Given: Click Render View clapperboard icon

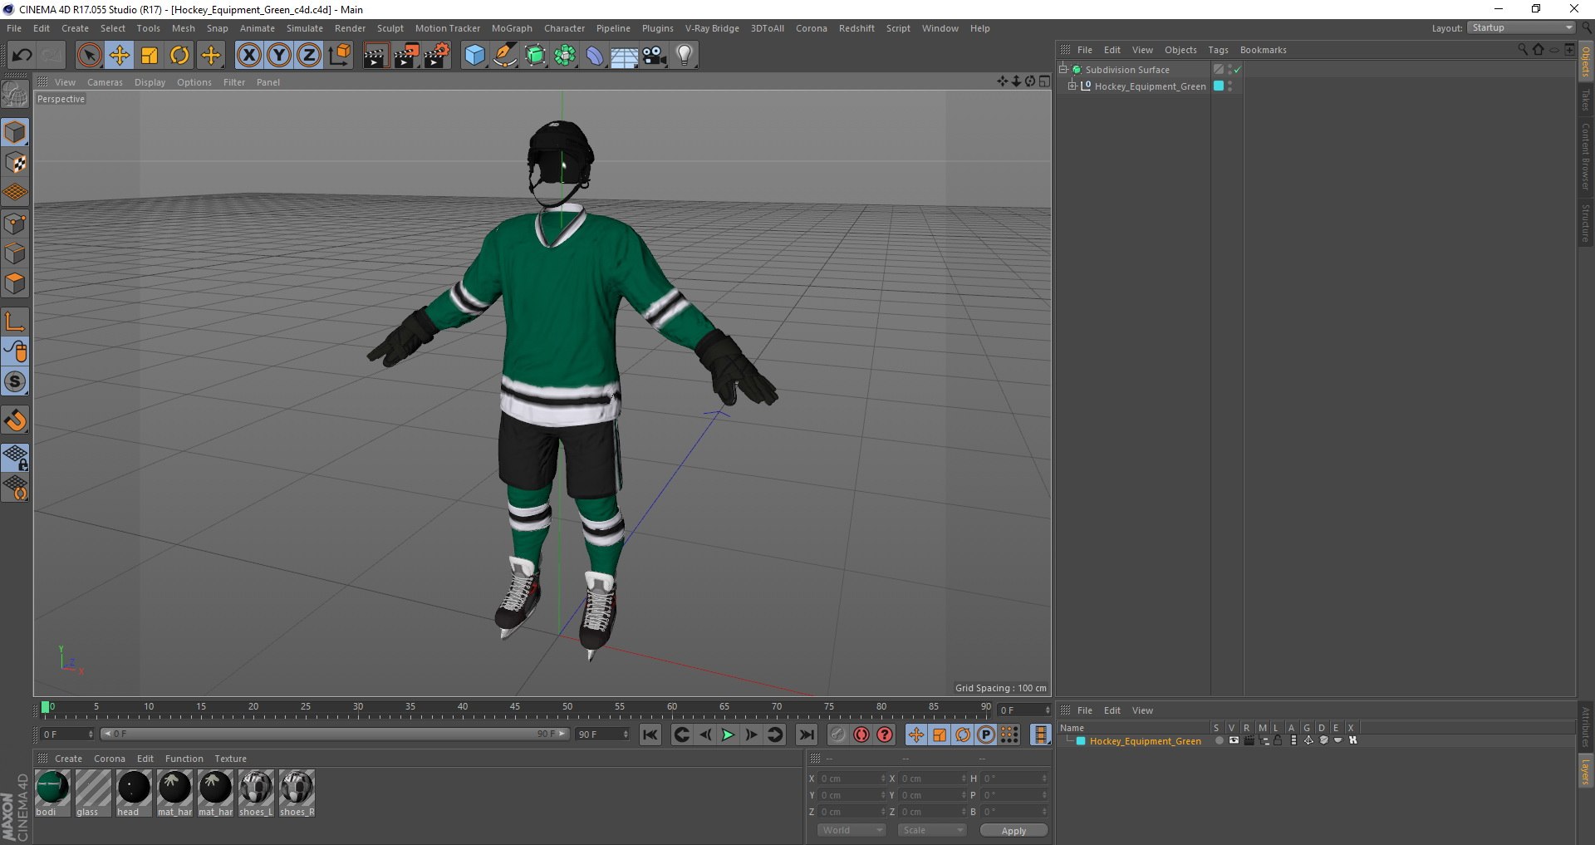Looking at the screenshot, I should 375,56.
